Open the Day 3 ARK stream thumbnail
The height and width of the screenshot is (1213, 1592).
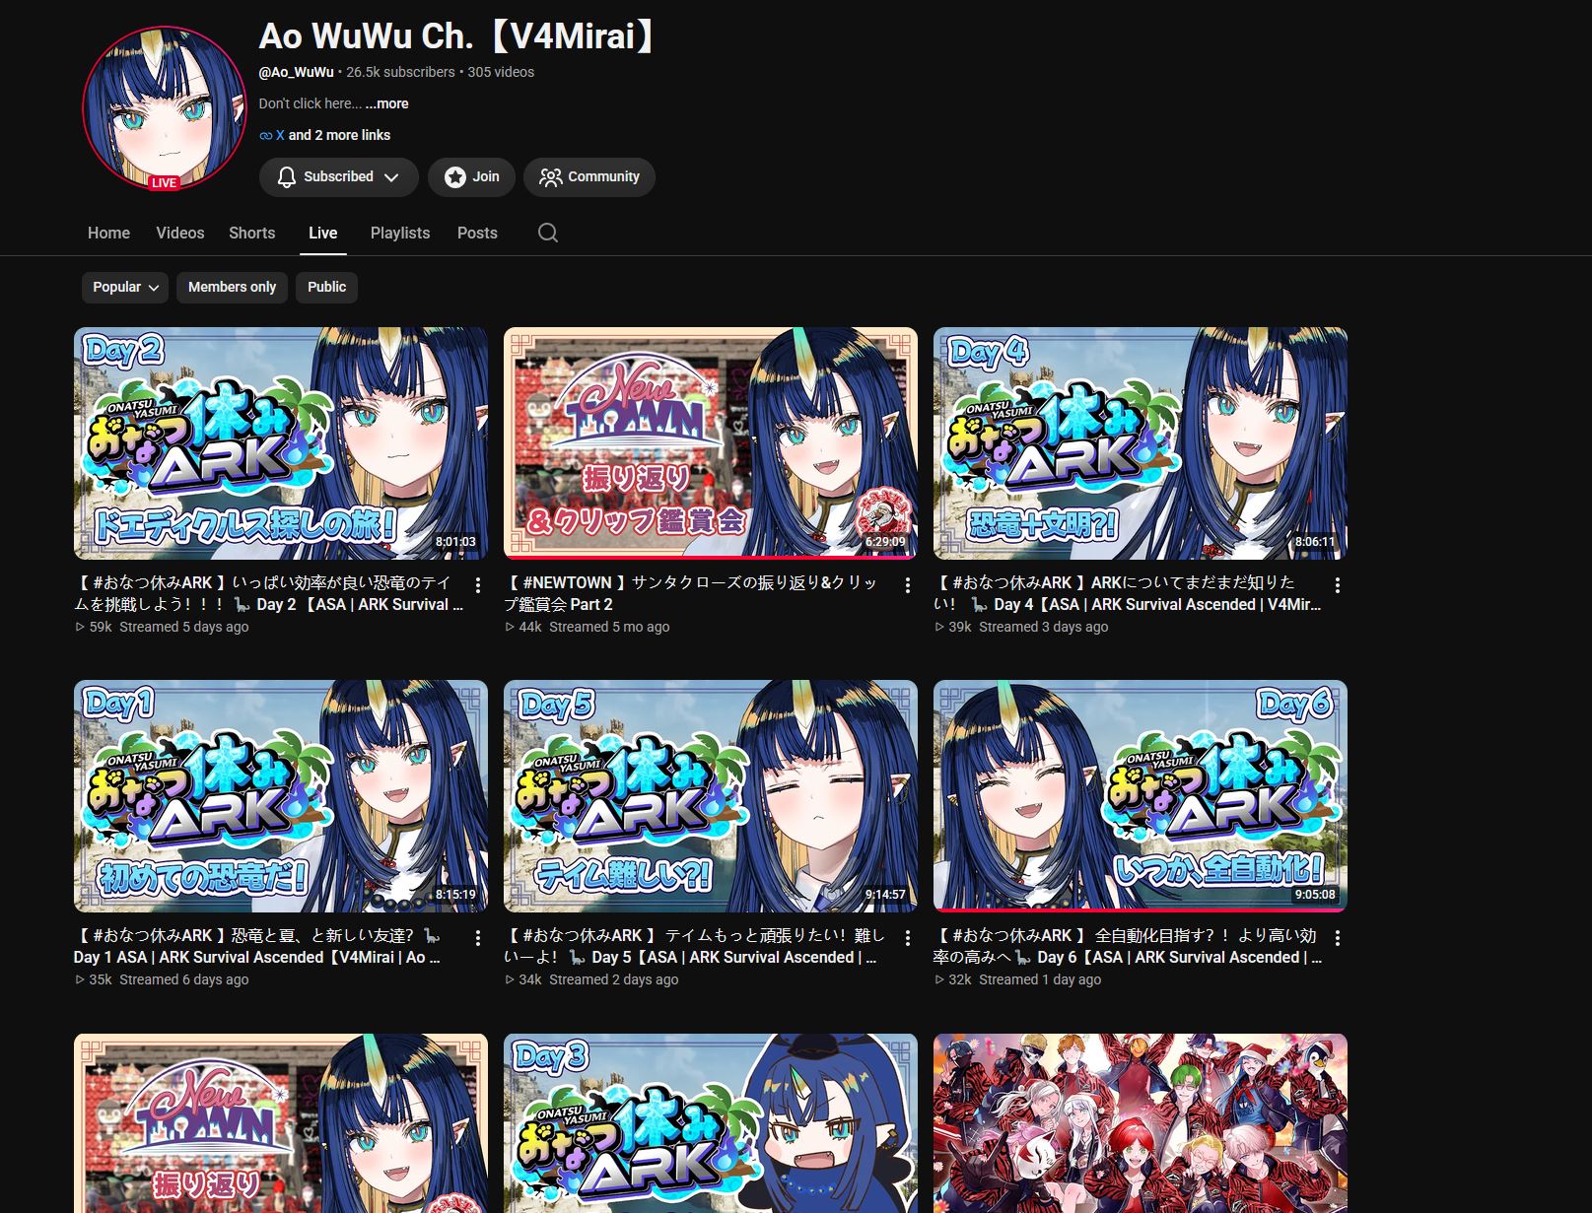tap(711, 1123)
